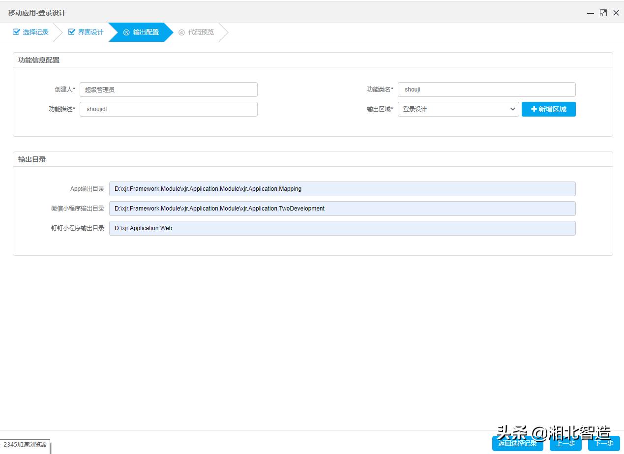Click the checkmark icon beside 选择记录
The image size is (624, 454).
click(15, 31)
